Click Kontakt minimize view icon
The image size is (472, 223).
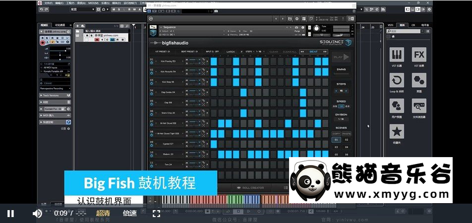click(311, 19)
